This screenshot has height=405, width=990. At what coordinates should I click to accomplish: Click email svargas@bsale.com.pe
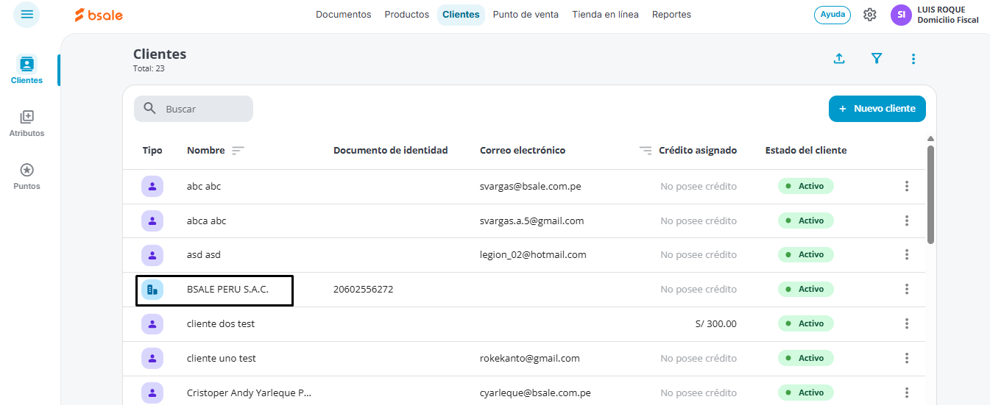[531, 187]
